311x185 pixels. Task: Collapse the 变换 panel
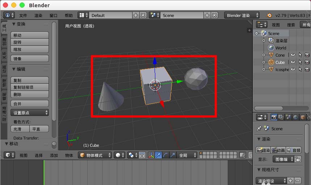[14, 24]
